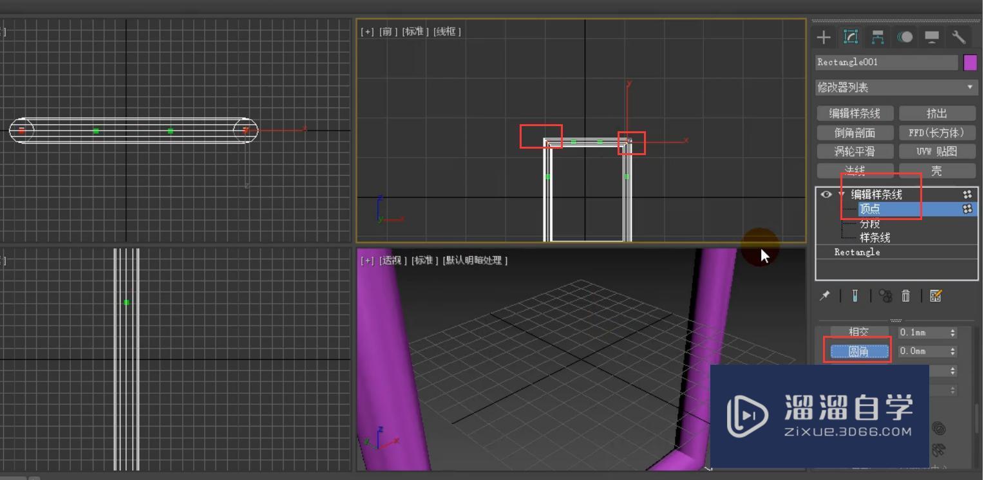Open the [前] view label menu
The image size is (984, 480).
[388, 32]
